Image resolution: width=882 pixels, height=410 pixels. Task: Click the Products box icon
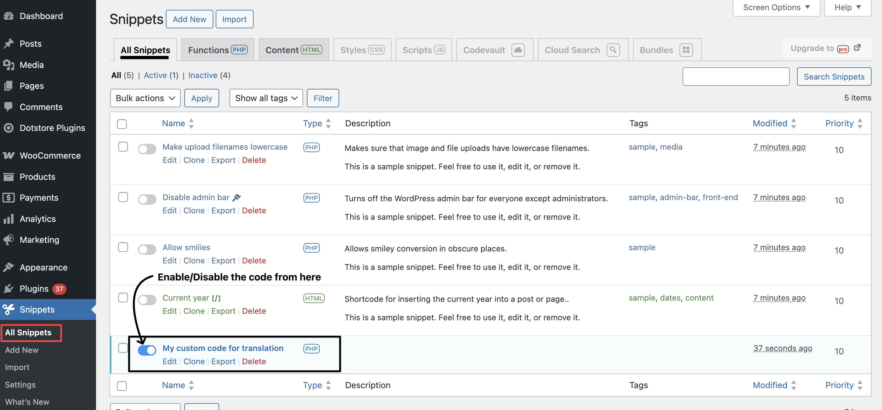click(x=9, y=177)
